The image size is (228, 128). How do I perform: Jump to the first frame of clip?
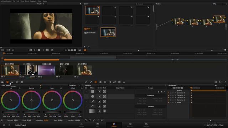coord(30,50)
